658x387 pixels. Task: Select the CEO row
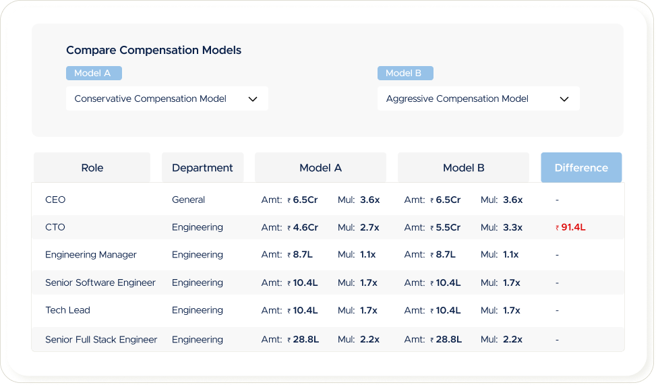point(55,200)
